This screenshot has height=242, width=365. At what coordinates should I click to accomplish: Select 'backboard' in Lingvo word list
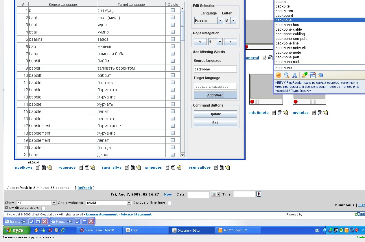tap(284, 16)
